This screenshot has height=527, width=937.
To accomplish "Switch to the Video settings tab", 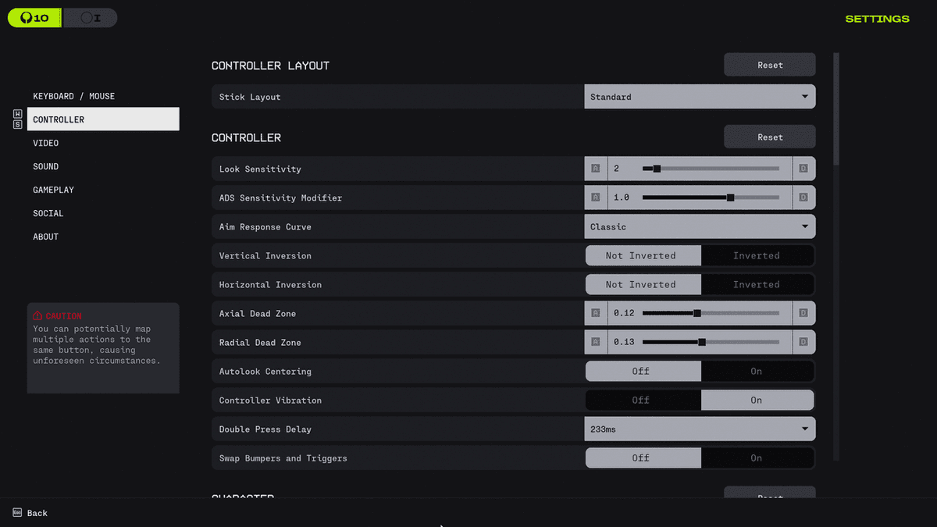I will coord(46,143).
